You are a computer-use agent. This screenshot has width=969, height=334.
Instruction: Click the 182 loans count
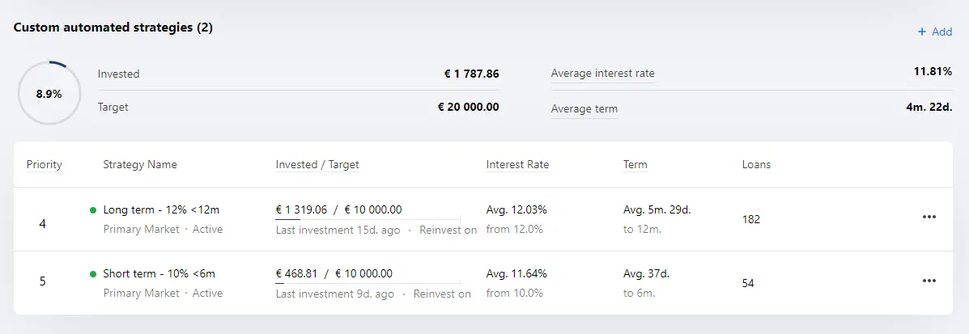coord(751,219)
